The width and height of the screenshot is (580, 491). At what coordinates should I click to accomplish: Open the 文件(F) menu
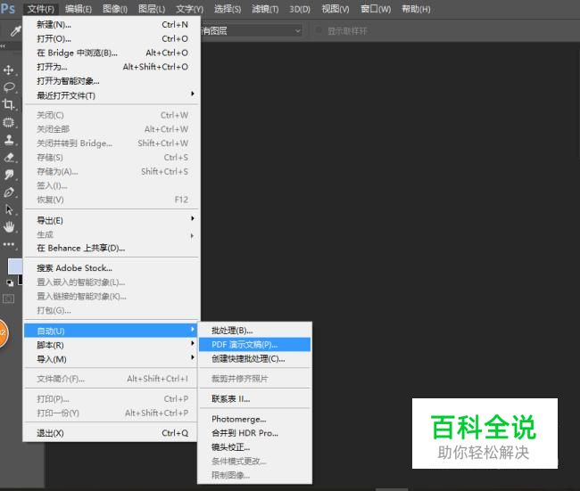pyautogui.click(x=41, y=9)
